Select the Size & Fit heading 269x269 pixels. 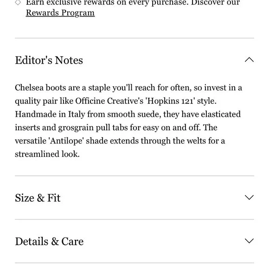tap(38, 198)
